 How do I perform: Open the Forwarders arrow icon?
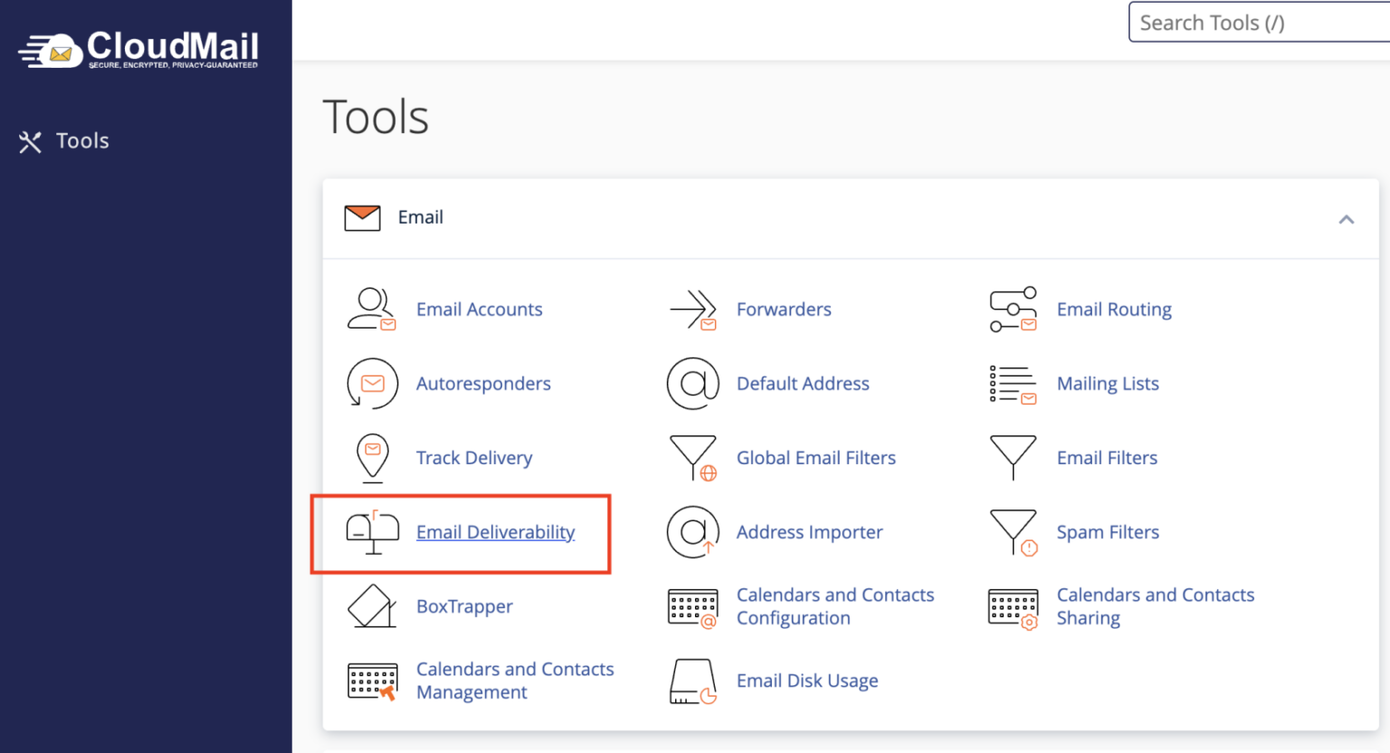click(693, 310)
